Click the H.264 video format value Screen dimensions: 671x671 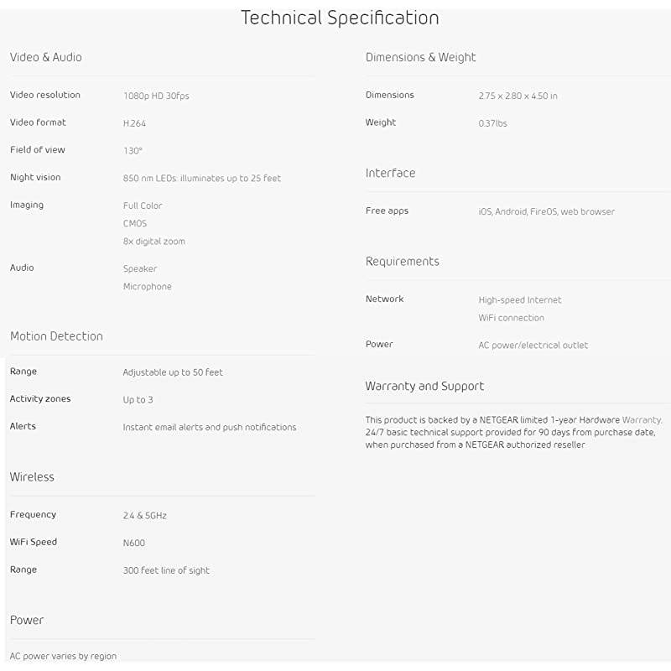coord(134,123)
